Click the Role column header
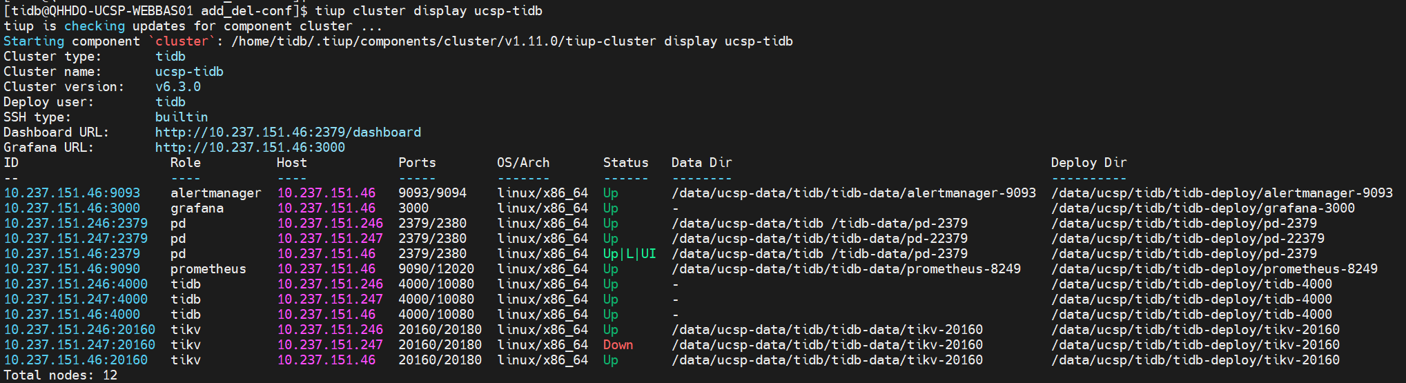Viewport: 1406px width, 383px height. (x=186, y=162)
